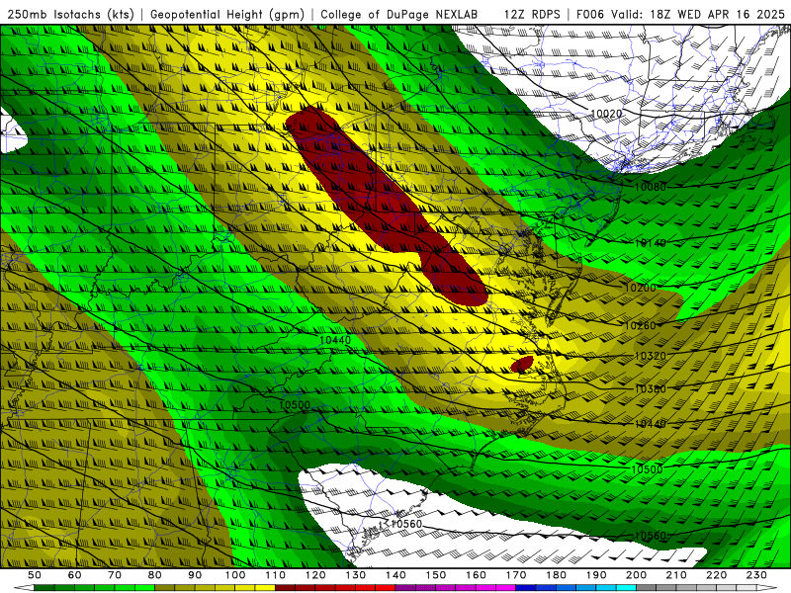Select the '230' colorbar tick label
Screen dimensions: 791x593
coord(756,575)
